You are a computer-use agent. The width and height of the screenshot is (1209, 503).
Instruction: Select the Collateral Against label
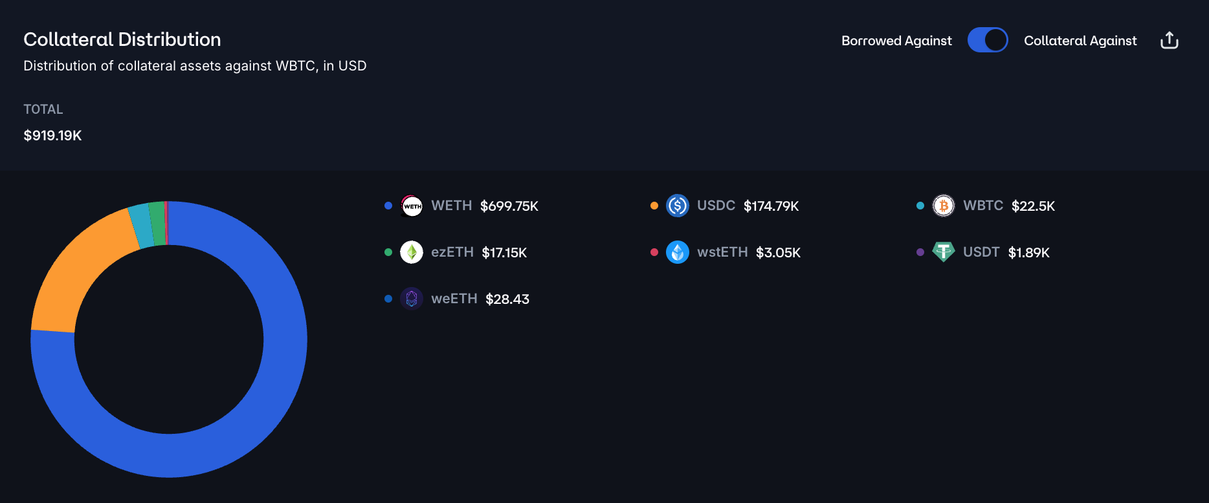coord(1080,41)
